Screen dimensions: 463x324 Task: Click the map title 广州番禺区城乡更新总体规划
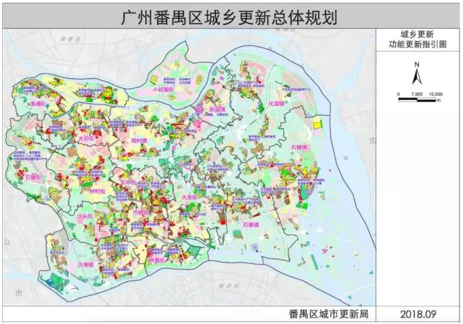(x=229, y=17)
